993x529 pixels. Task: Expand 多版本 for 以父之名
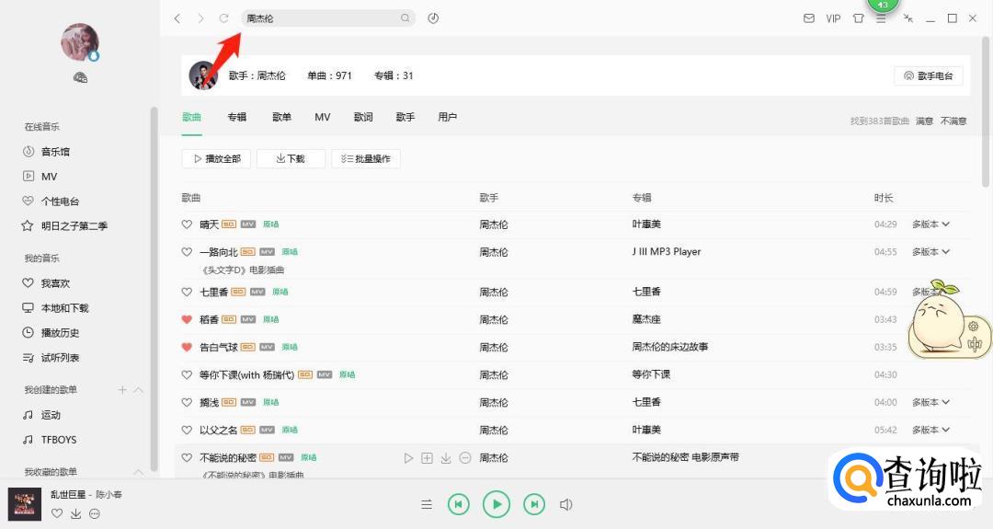(x=930, y=431)
